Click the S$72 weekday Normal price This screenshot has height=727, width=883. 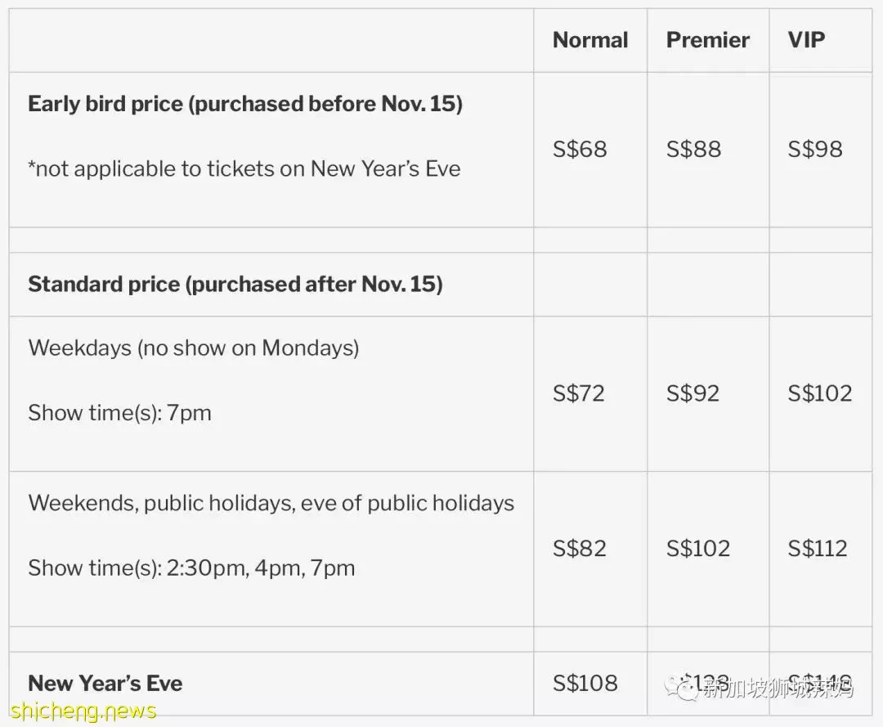578,393
